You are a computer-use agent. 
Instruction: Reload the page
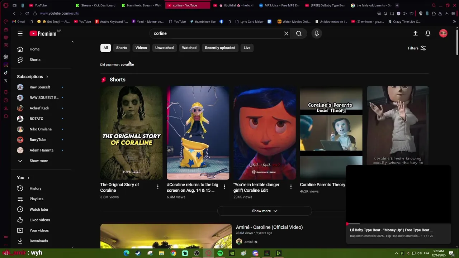27,13
